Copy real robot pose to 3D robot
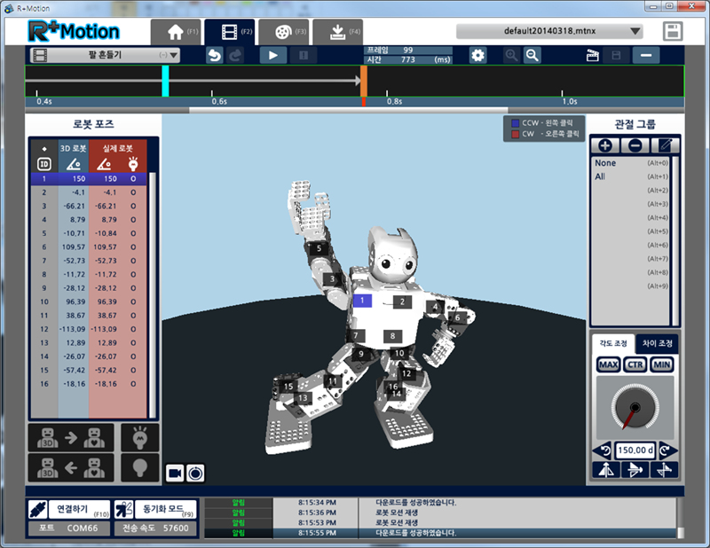Image resolution: width=710 pixels, height=548 pixels. point(71,467)
